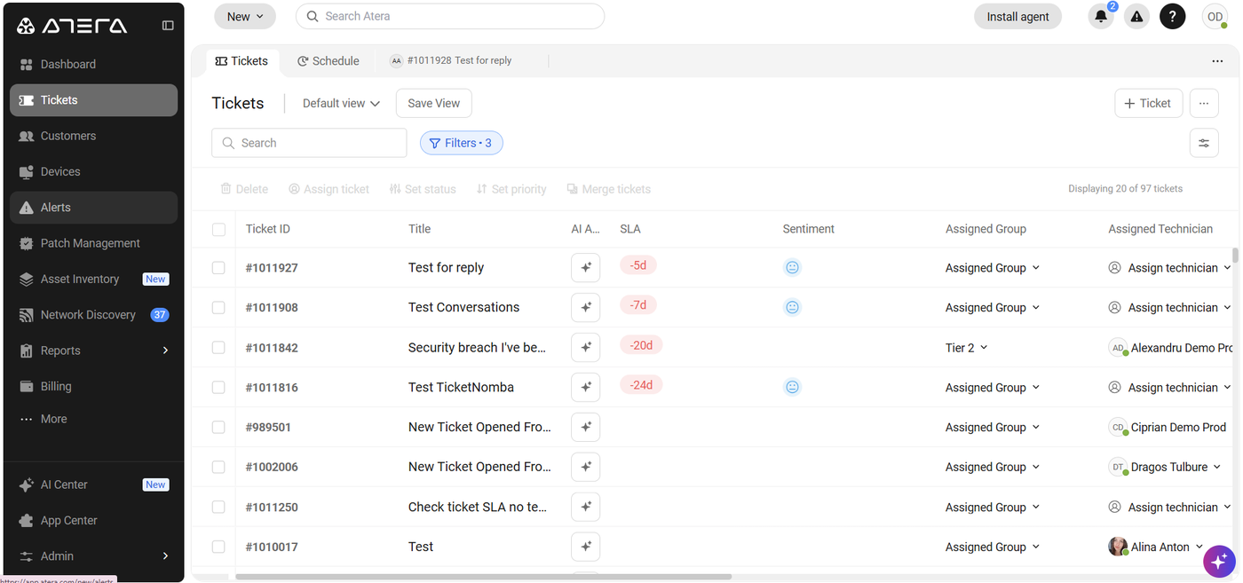Screen dimensions: 1243x583
Task: Create a new ticket with + Ticket
Action: click(1148, 103)
